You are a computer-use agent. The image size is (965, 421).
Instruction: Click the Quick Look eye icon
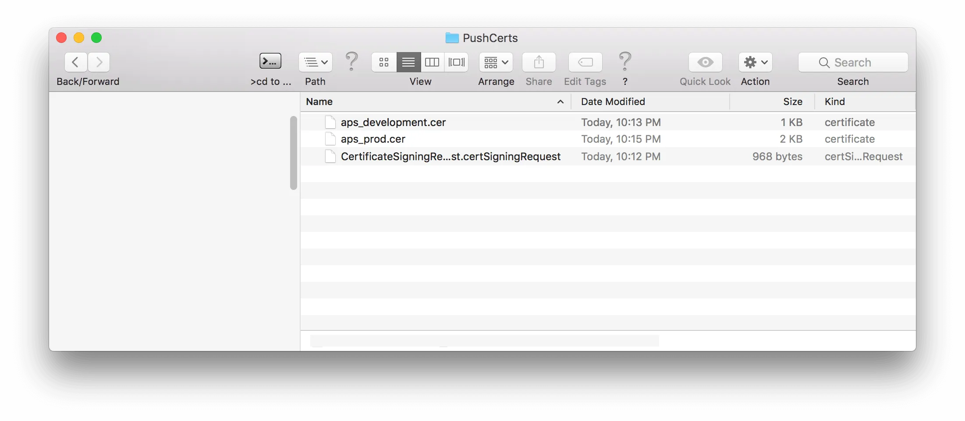[705, 62]
